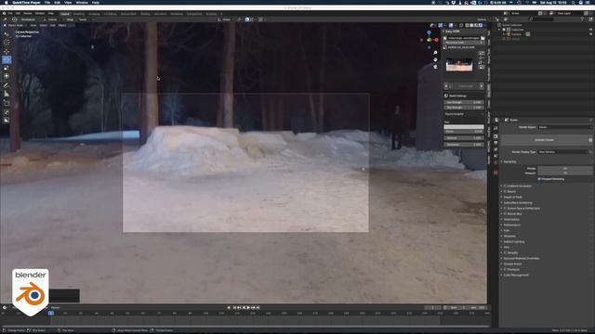Enable Simplify checkbox
Image resolution: width=595 pixels, height=334 pixels.
point(505,252)
